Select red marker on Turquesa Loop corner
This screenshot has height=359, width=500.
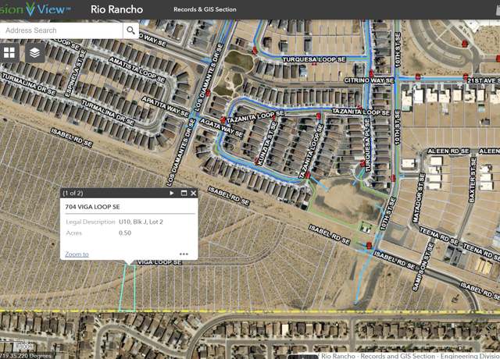(x=255, y=51)
